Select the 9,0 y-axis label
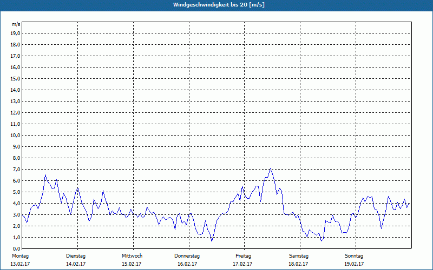This screenshot has width=433, height=270. coord(17,146)
